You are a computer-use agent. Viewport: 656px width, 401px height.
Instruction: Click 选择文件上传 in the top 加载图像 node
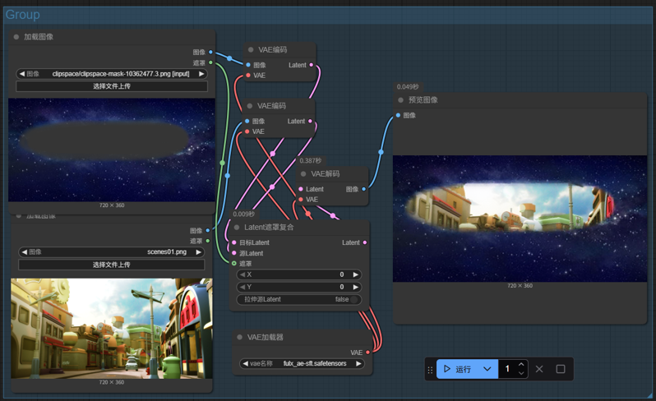[112, 86]
